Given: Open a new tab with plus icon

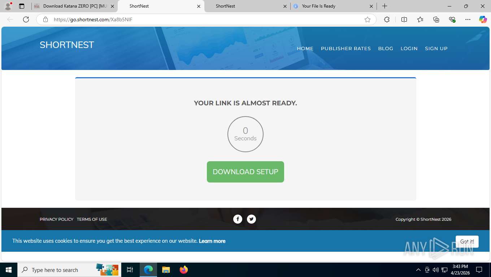Looking at the screenshot, I should tap(385, 6).
